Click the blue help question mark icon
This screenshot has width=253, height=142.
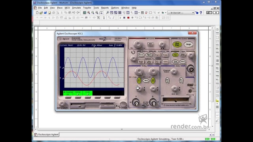tap(201, 13)
